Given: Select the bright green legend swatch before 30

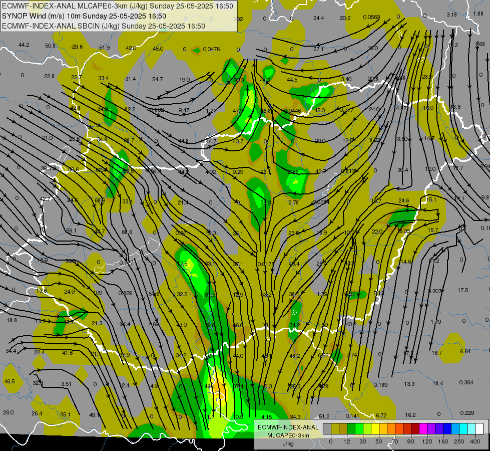Looking at the screenshot, I should tap(359, 428).
